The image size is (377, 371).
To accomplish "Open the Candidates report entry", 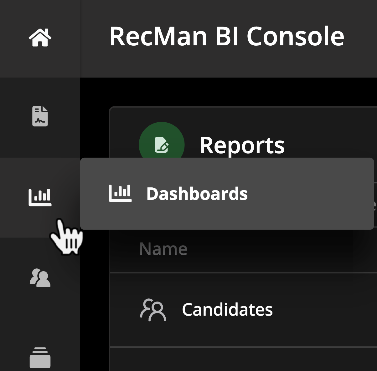I will pyautogui.click(x=227, y=310).
